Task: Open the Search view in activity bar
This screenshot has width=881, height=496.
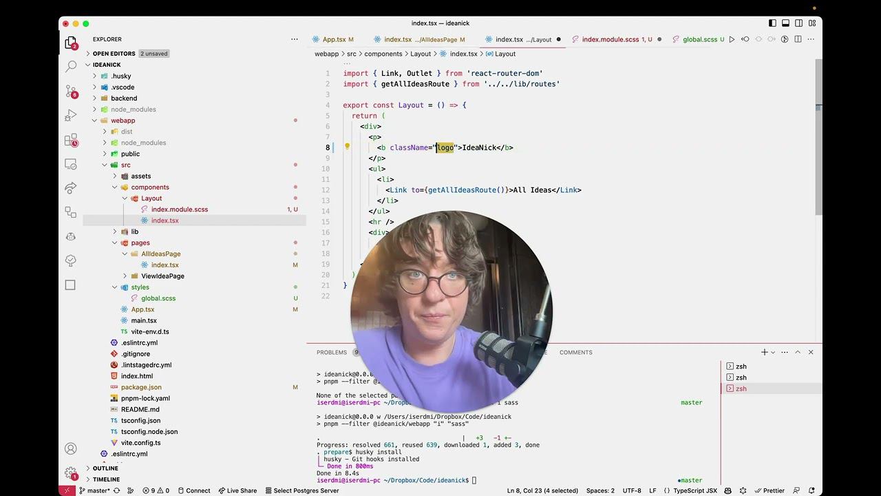Action: (70, 66)
